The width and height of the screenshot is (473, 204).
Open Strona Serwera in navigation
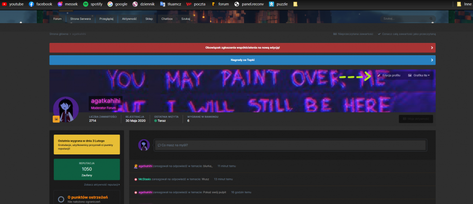80,19
